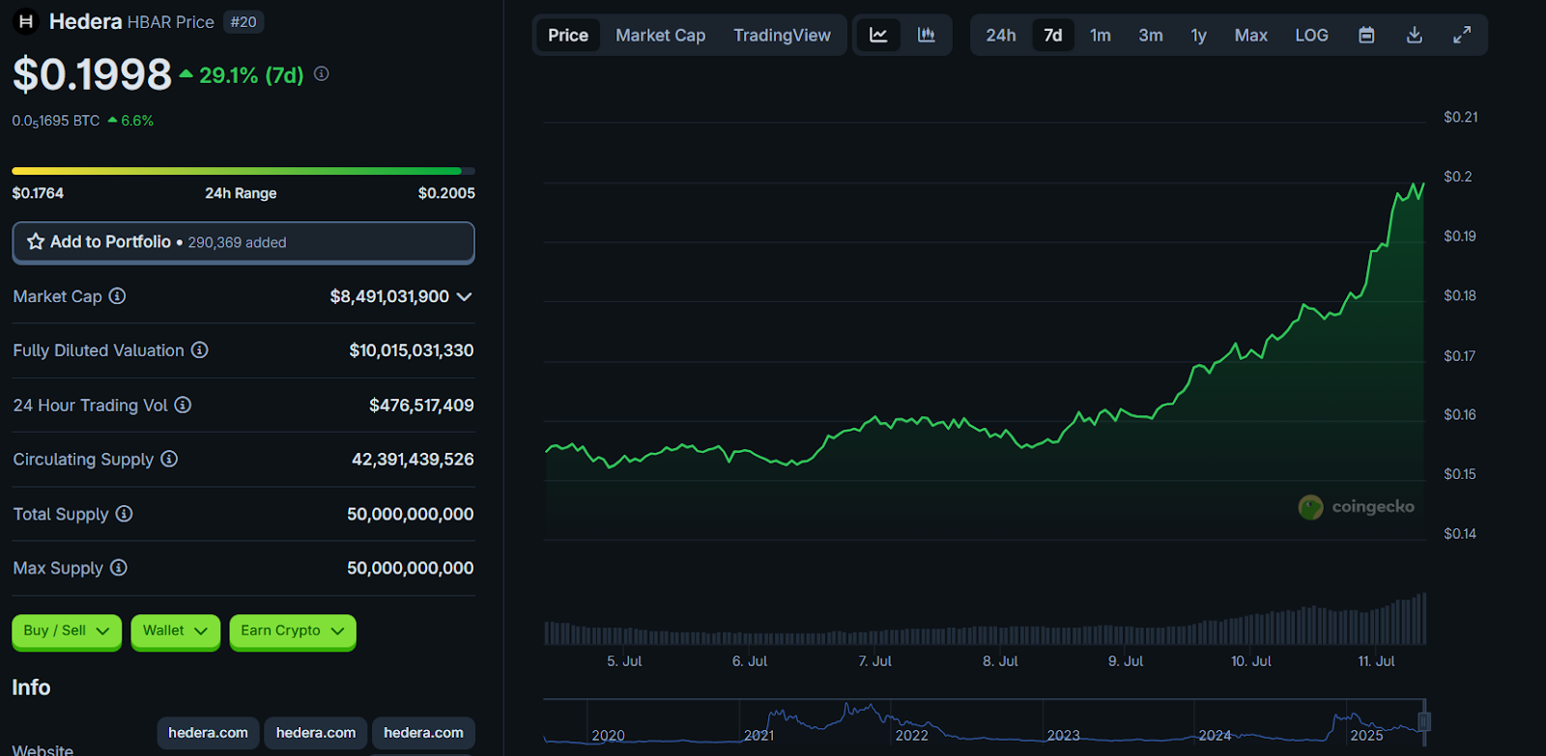The width and height of the screenshot is (1546, 756).
Task: Open the 24 Hour Trading Vol info icon
Action: point(183,406)
